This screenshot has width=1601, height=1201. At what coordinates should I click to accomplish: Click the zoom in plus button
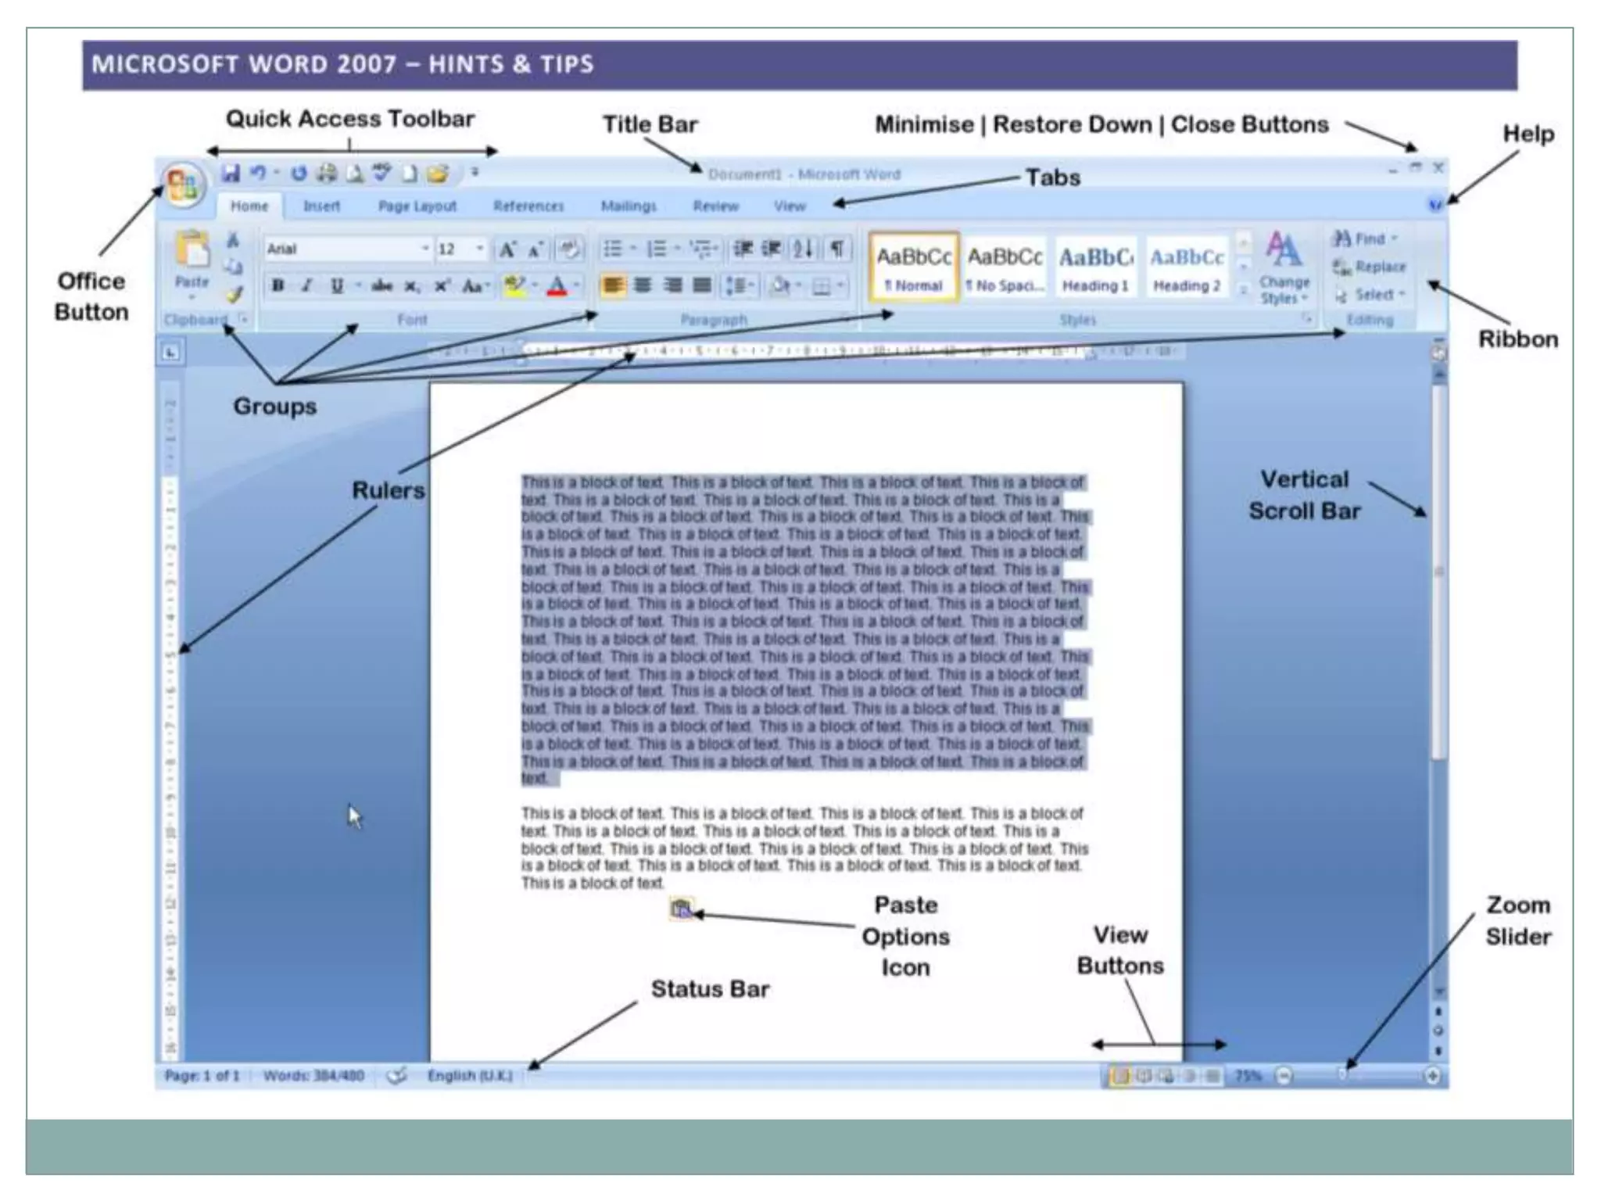coord(1432,1076)
